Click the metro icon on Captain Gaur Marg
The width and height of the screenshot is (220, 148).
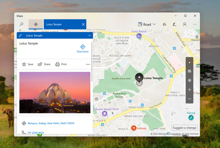(x=171, y=76)
